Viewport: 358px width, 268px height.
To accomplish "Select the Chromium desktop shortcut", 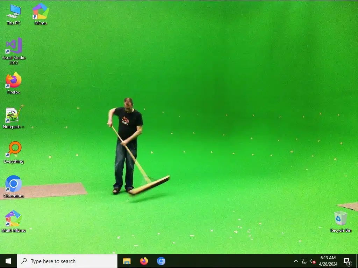I will point(14,186).
